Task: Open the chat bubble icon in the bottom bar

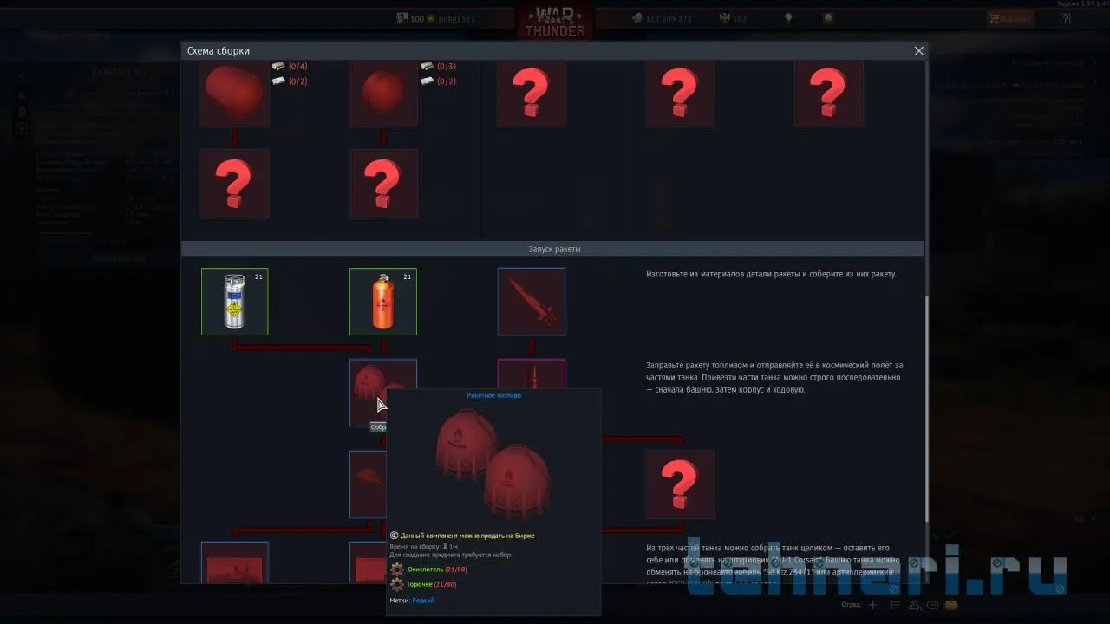Action: tap(933, 605)
